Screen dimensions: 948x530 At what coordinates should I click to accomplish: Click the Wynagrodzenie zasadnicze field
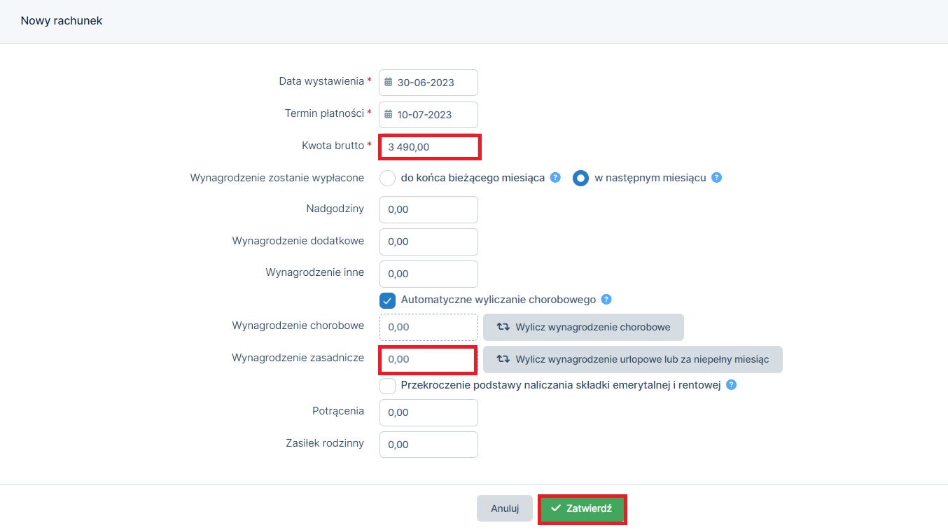point(428,359)
